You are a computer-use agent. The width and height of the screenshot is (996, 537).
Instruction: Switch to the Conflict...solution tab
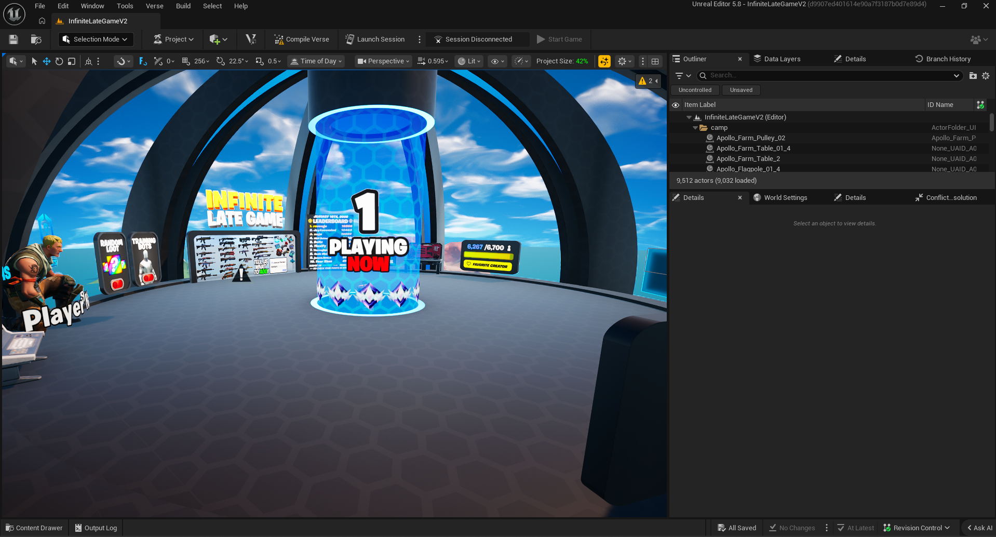(x=946, y=198)
